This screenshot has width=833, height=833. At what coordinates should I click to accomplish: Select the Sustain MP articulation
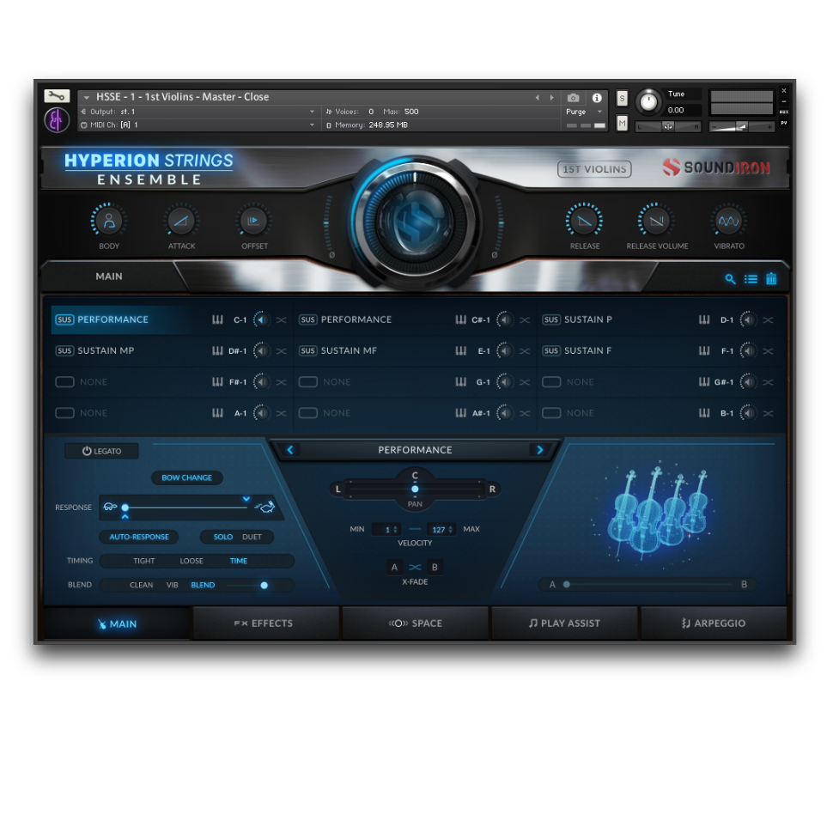105,350
